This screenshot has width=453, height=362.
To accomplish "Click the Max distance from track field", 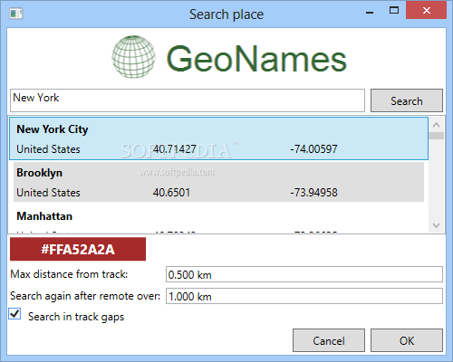I will [x=304, y=274].
